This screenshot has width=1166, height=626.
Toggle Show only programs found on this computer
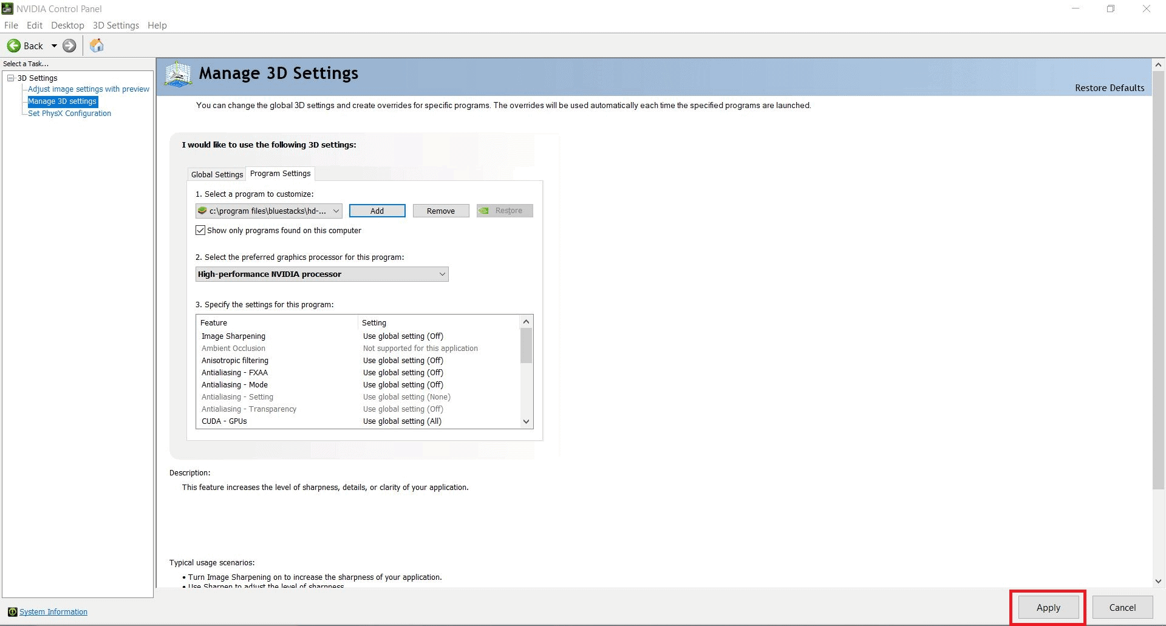click(200, 230)
